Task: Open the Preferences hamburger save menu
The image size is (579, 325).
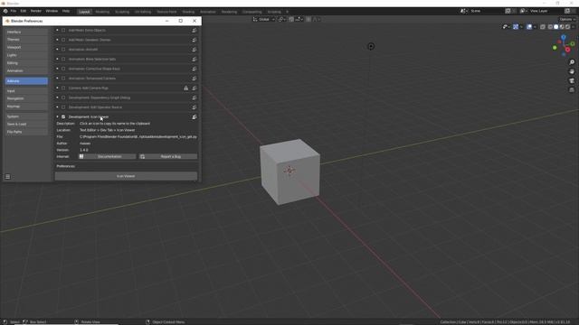Action: 8,177
